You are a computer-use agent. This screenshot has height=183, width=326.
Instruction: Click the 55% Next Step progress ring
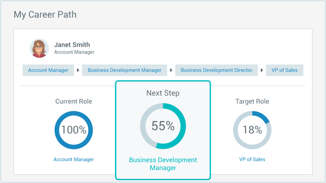[x=163, y=126]
